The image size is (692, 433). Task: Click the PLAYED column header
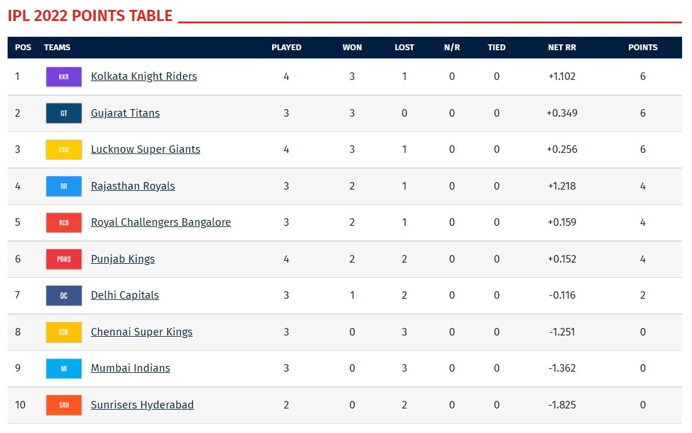point(287,47)
